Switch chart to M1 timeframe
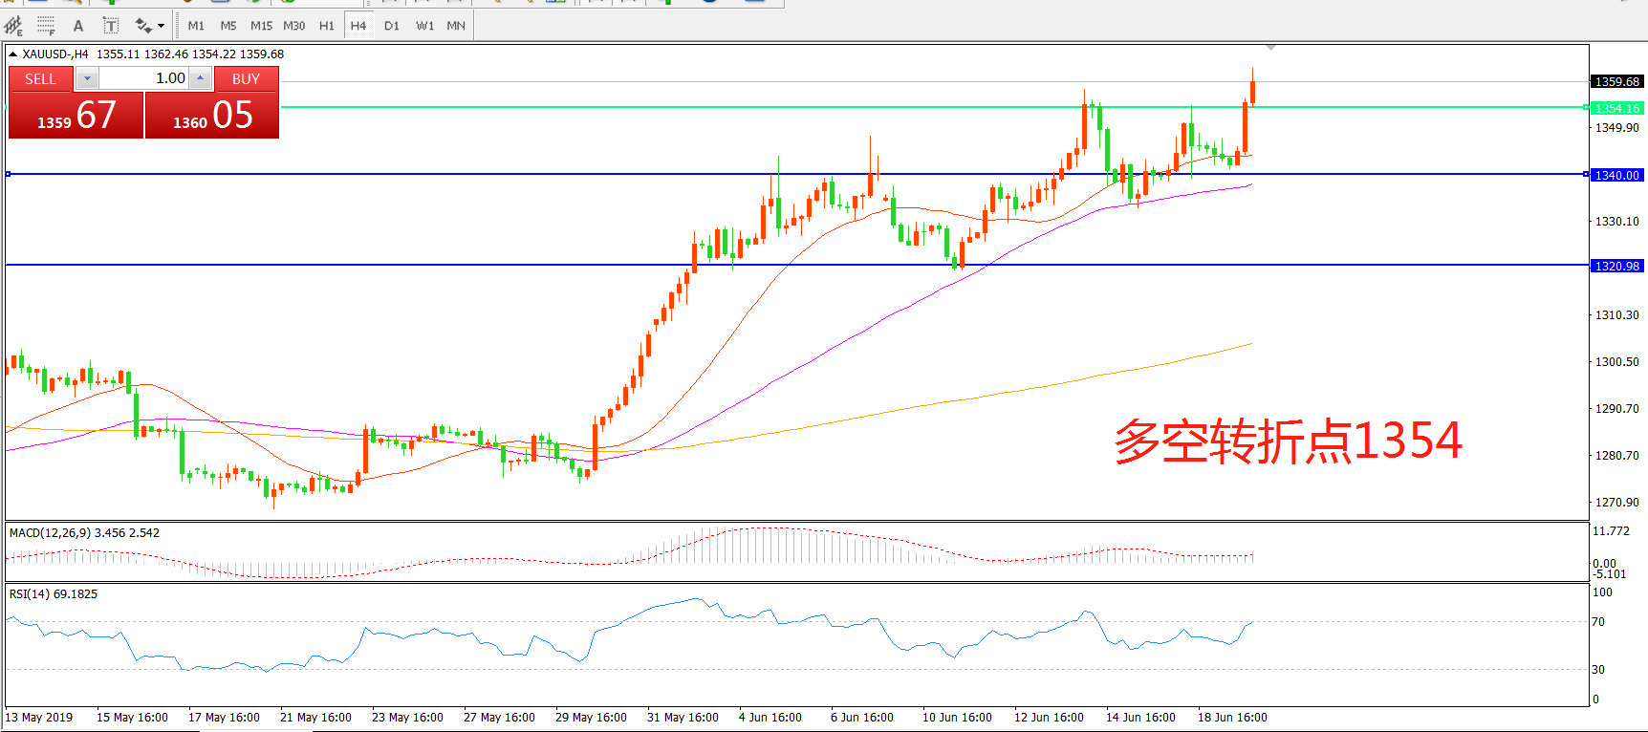 (x=196, y=26)
